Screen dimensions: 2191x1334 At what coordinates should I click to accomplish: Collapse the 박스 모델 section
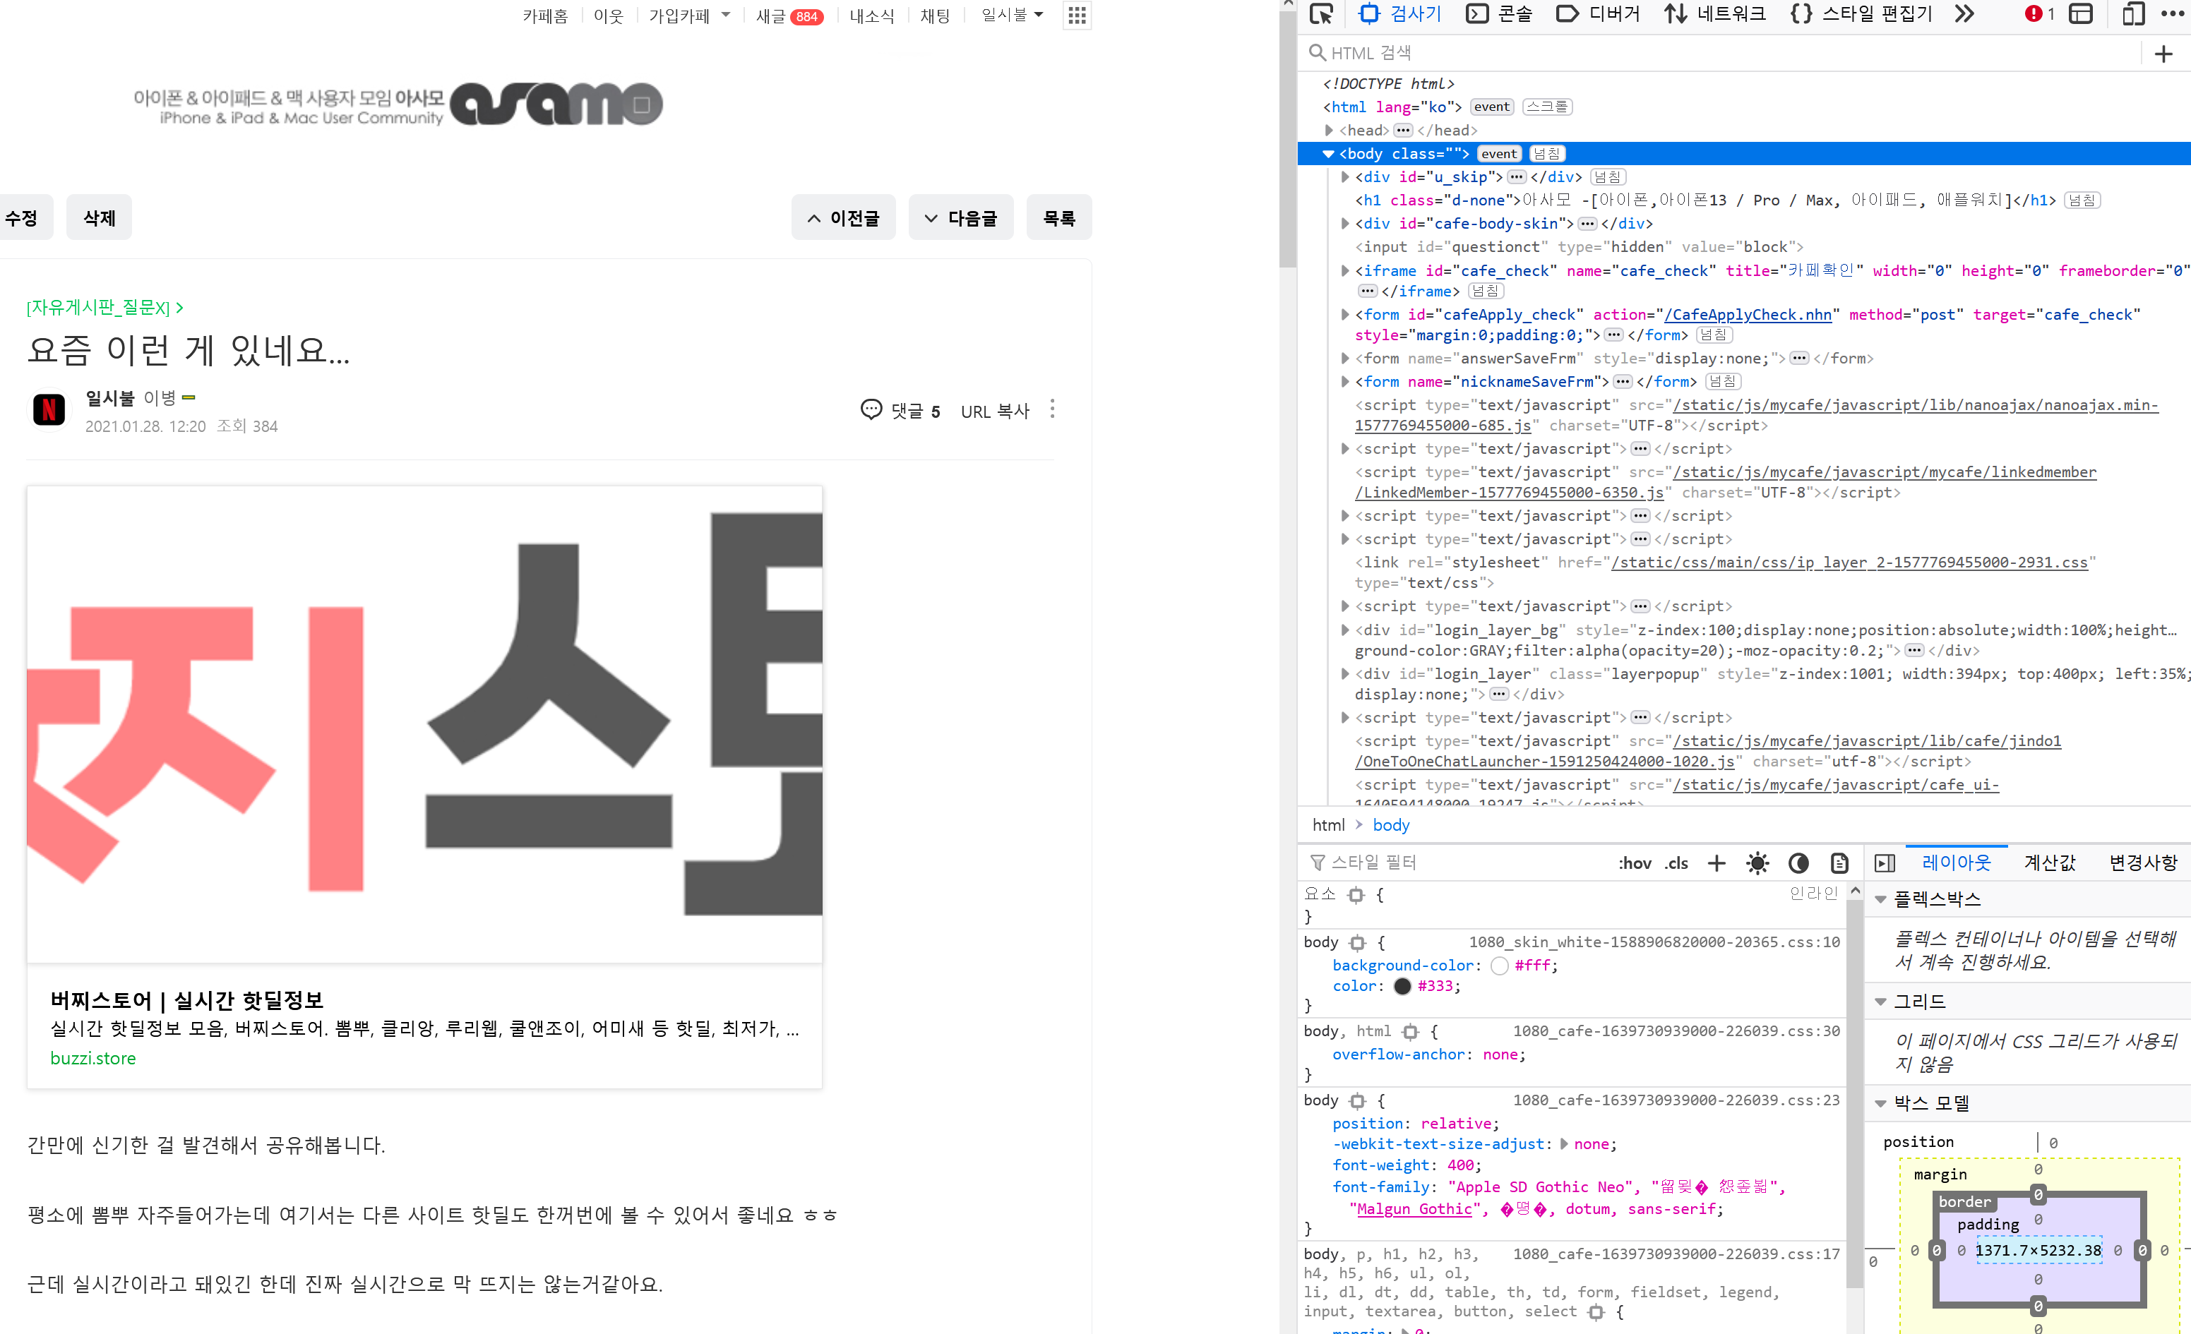1880,1103
